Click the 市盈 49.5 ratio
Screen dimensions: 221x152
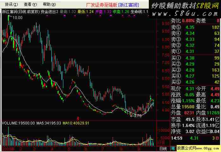(190, 120)
